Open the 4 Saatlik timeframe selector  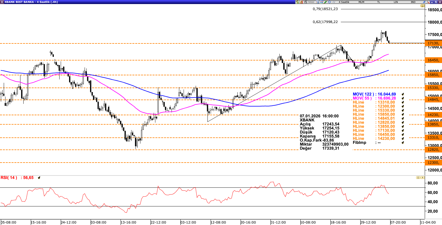pos(344,2)
